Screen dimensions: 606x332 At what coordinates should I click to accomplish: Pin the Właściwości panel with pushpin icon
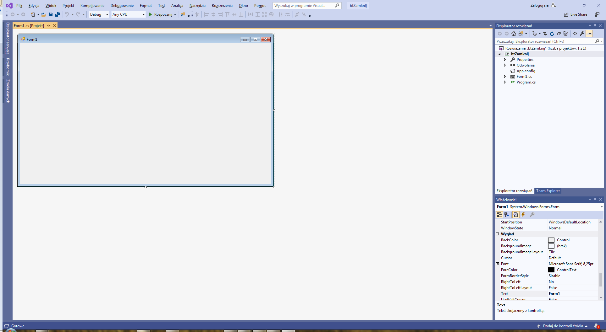point(595,200)
